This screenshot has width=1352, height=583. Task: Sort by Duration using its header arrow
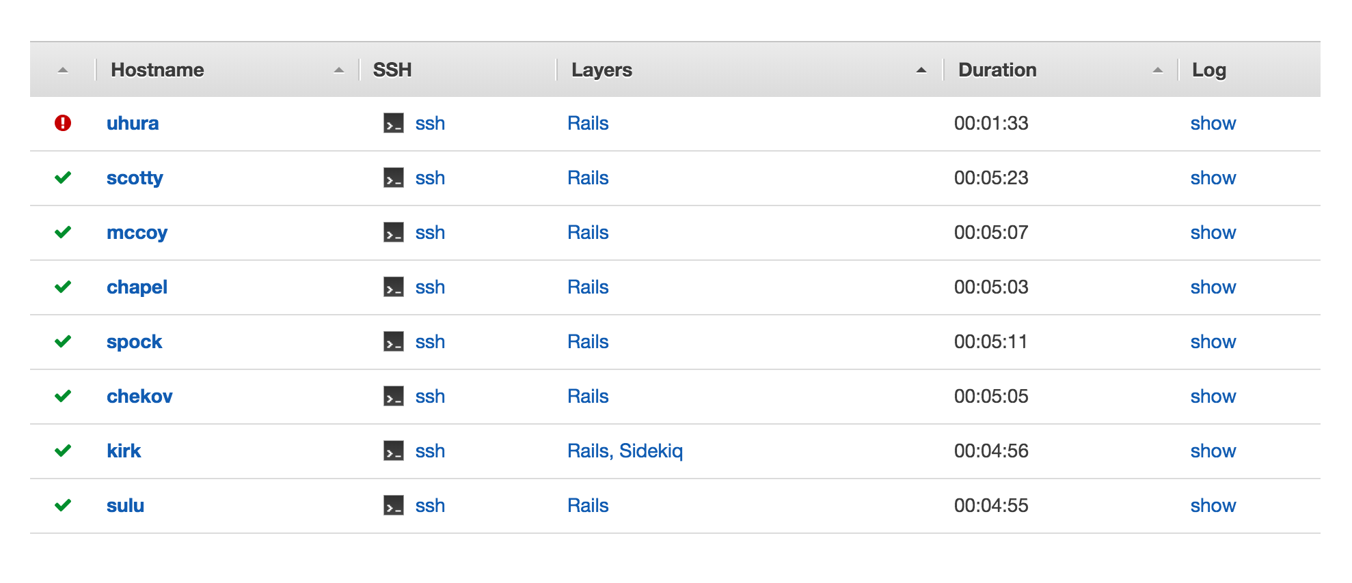1157,69
